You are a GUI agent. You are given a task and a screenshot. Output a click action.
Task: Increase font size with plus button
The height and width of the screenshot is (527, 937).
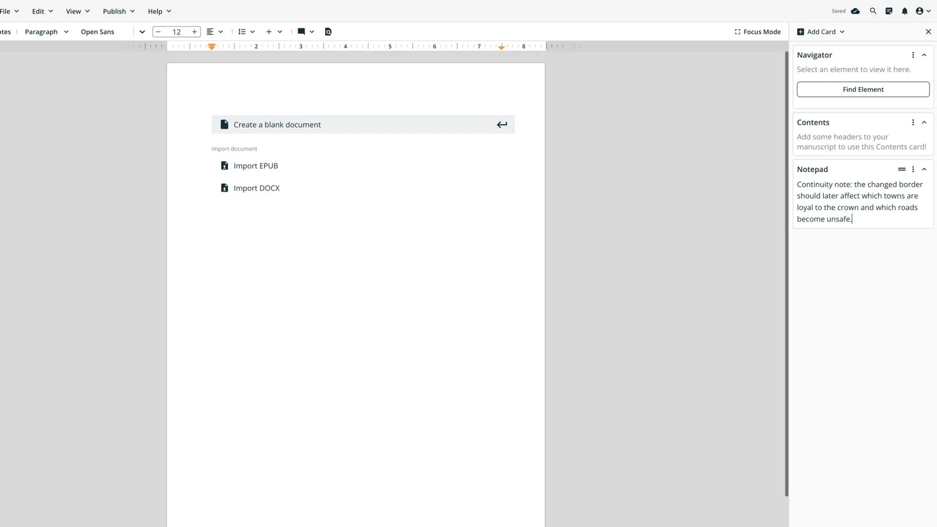194,32
